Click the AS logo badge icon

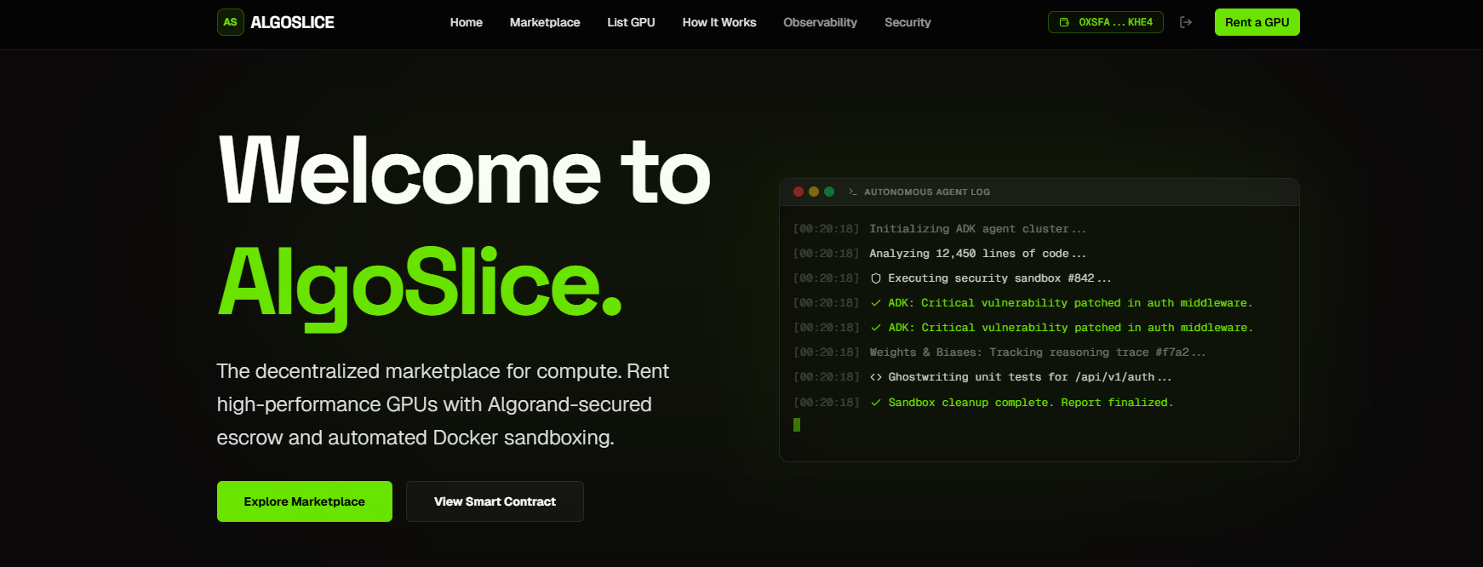[x=231, y=22]
